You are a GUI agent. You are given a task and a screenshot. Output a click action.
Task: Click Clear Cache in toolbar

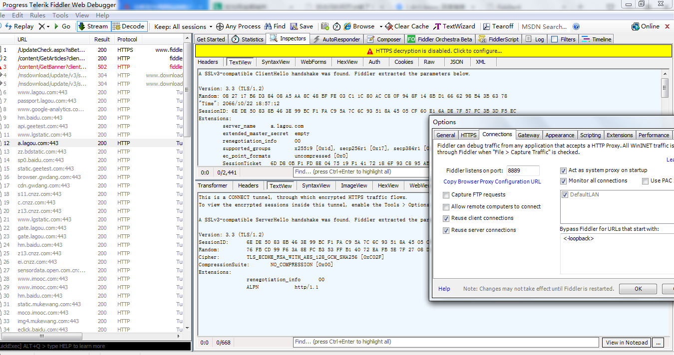(407, 26)
